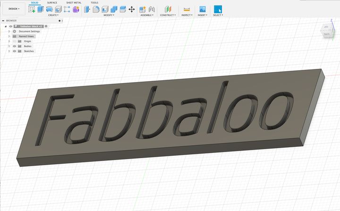Open the DESIGN workspace dropdown
Screen dimensions: 340x211
click(14, 8)
